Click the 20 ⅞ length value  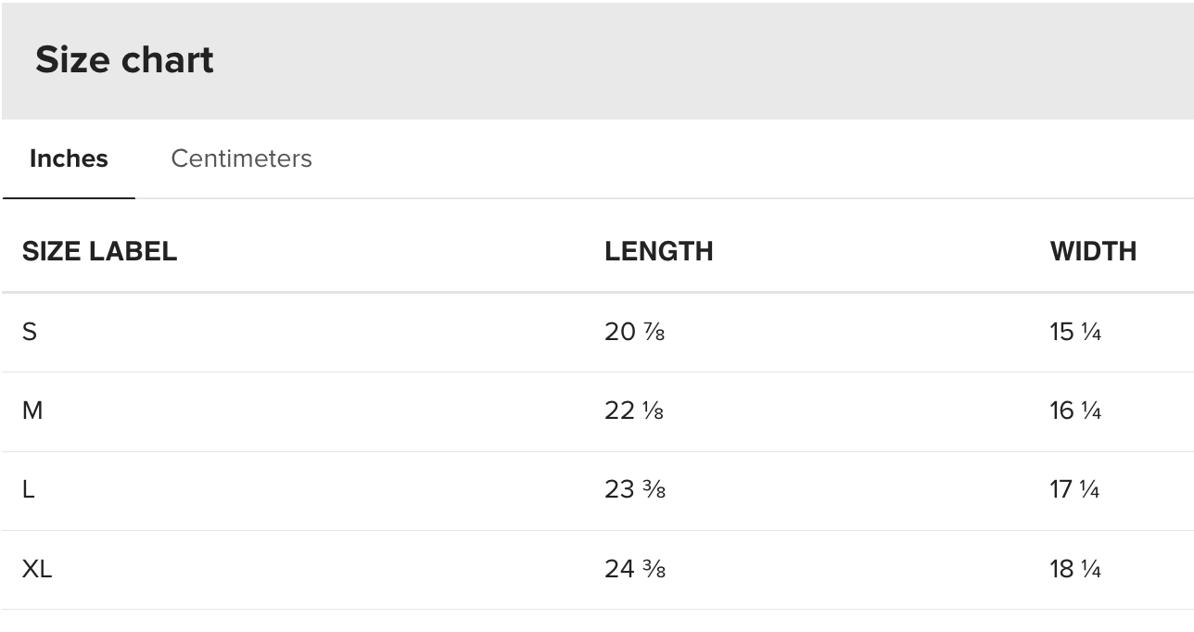[x=634, y=332]
